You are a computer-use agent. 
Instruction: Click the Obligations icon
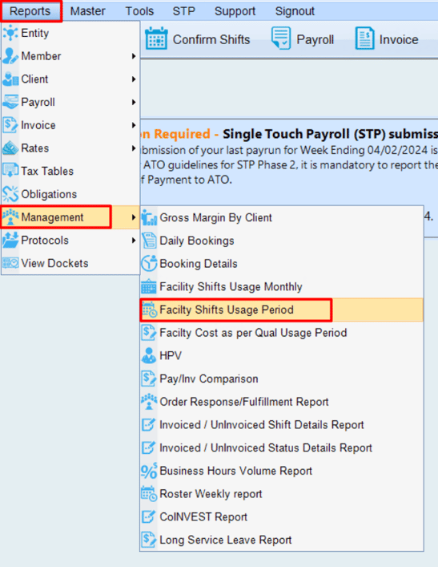pyautogui.click(x=10, y=194)
